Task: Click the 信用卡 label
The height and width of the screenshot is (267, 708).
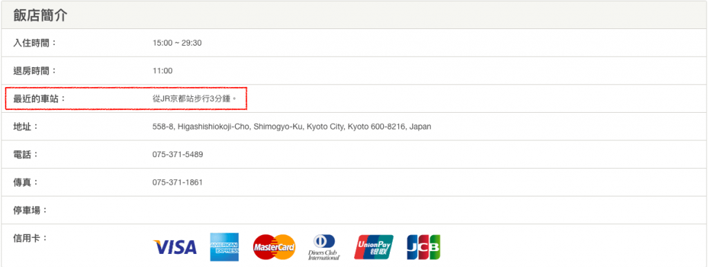Action: click(30, 238)
